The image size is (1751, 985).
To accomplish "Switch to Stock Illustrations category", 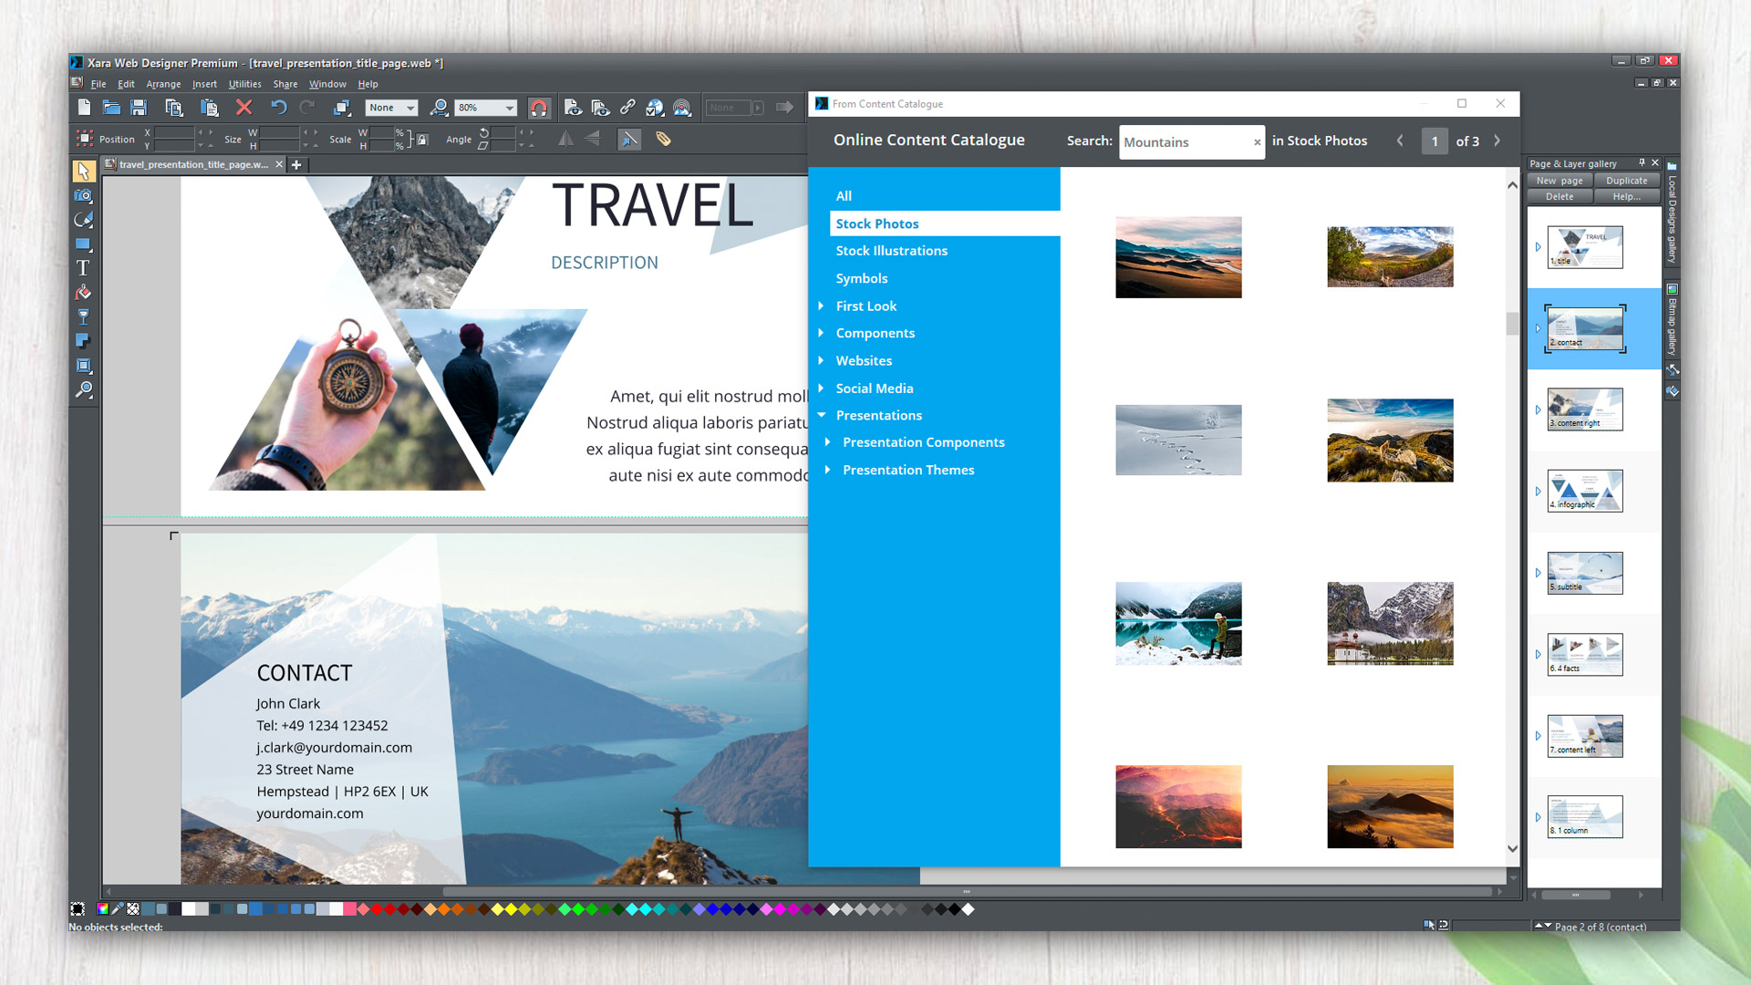I will coord(891,251).
